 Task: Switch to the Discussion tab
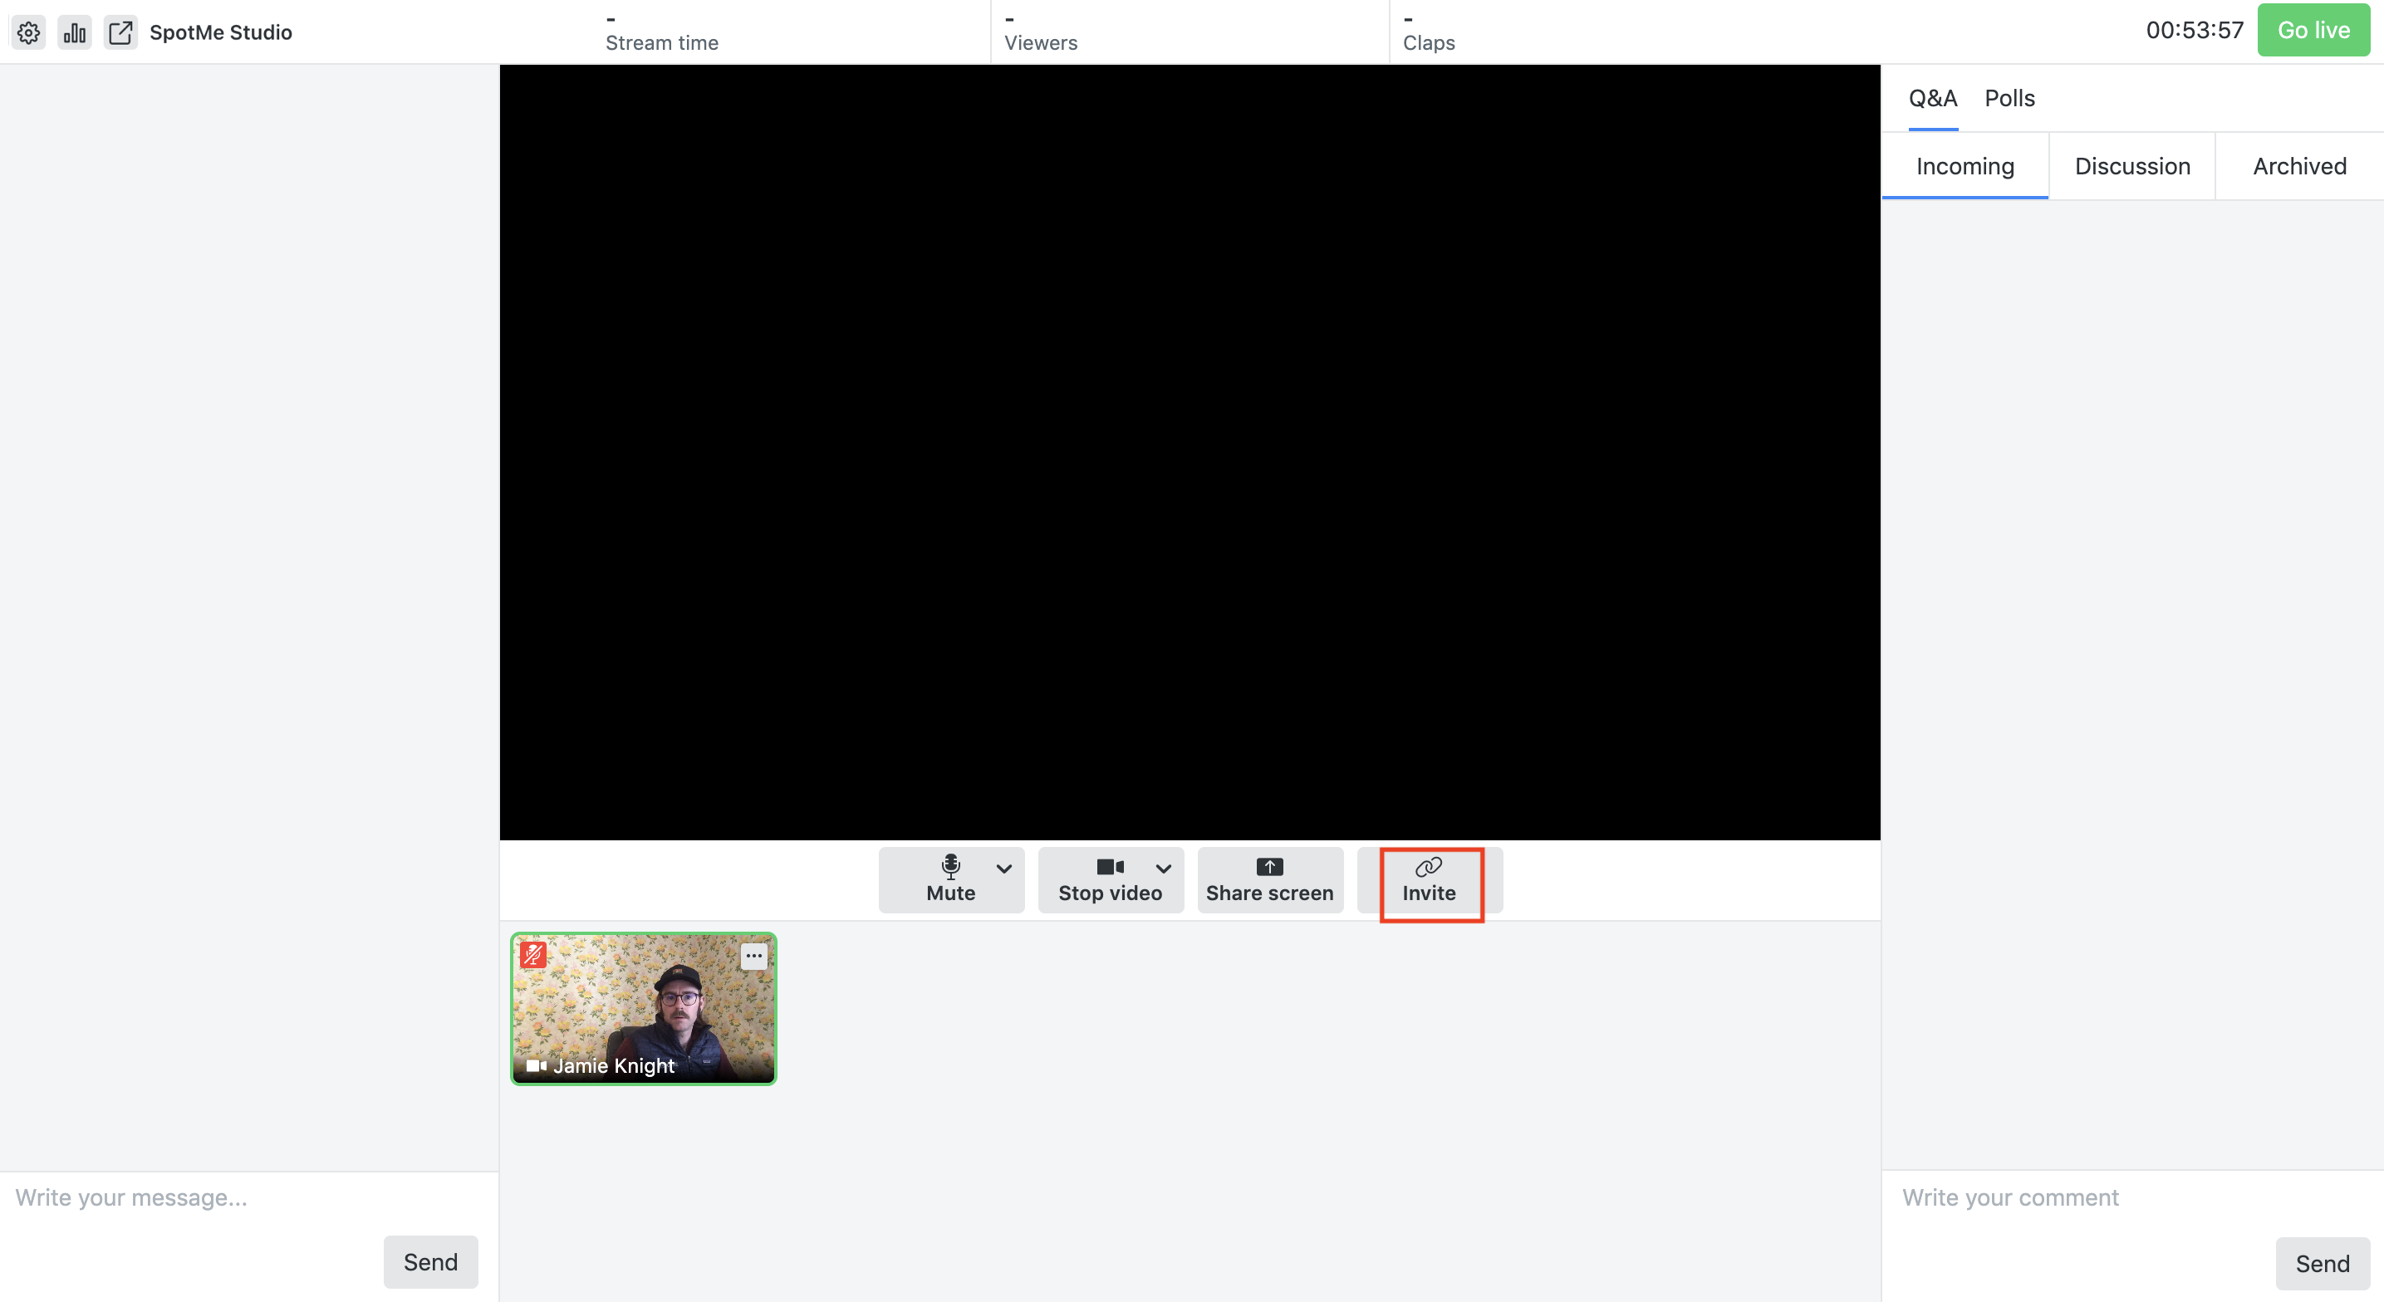pos(2133,165)
